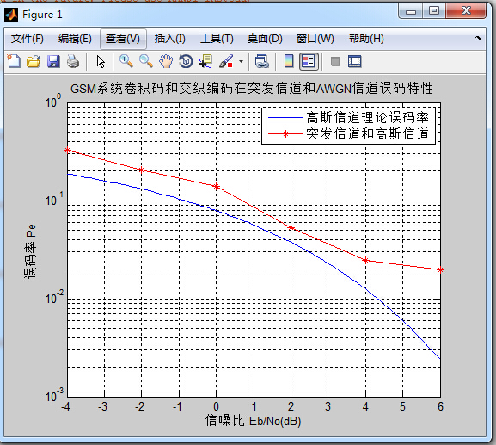Click the Hide Plot Tools icon
Image resolution: width=496 pixels, height=445 pixels.
[x=335, y=61]
